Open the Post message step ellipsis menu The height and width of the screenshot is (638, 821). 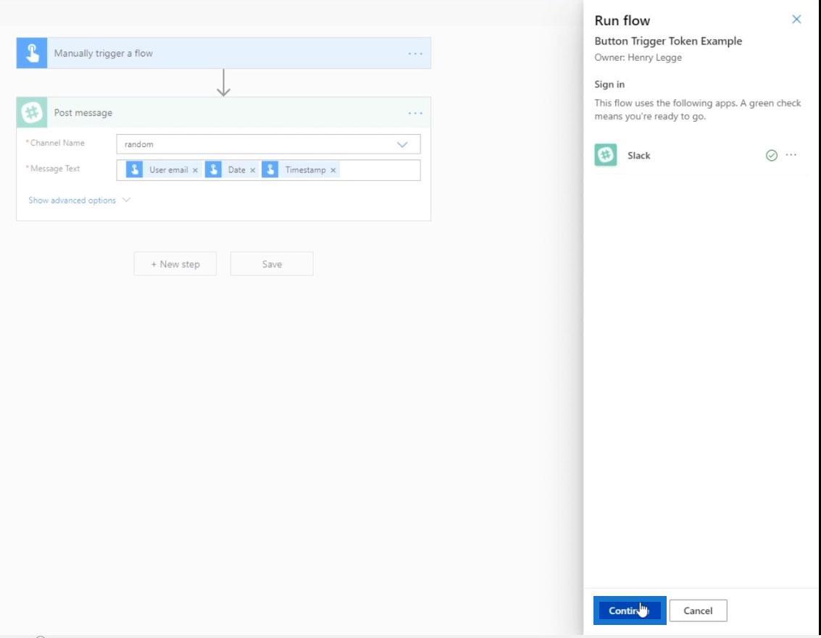tap(414, 113)
